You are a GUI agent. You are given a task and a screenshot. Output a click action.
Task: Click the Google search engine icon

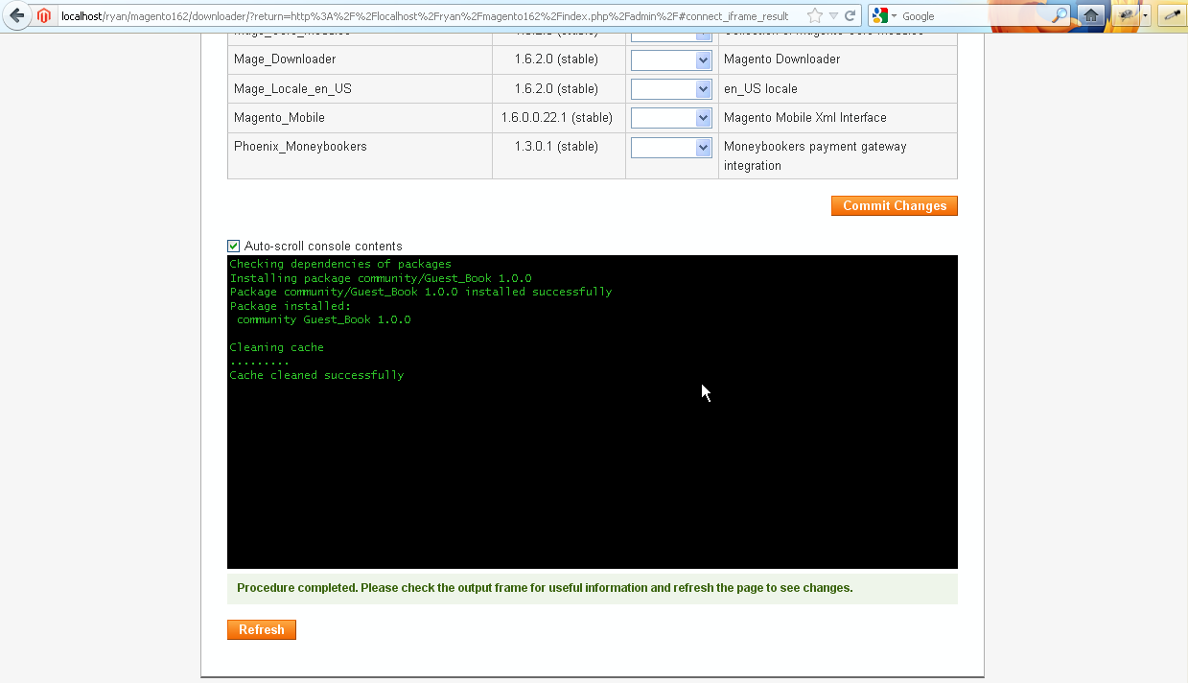pos(879,15)
